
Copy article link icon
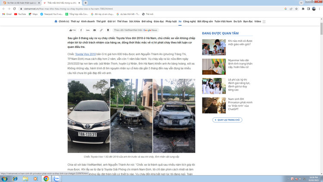pyautogui.click(x=101, y=30)
